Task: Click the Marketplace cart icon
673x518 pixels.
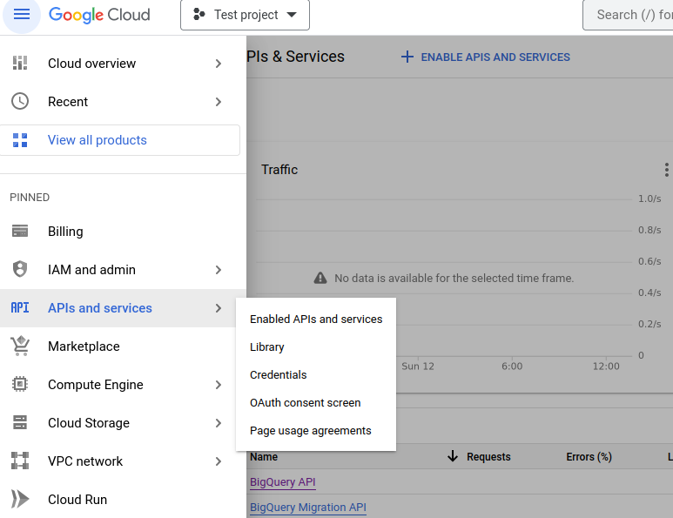Action: (x=20, y=346)
